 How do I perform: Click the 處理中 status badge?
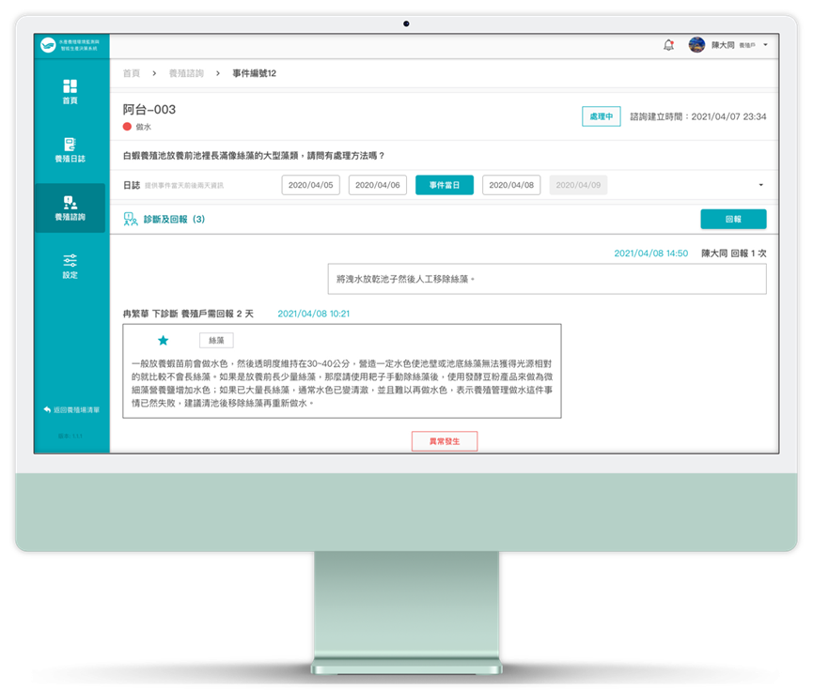pyautogui.click(x=601, y=116)
